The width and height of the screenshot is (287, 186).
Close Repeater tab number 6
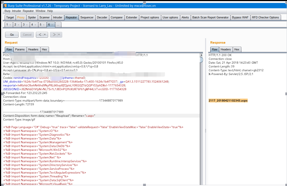[52, 25]
